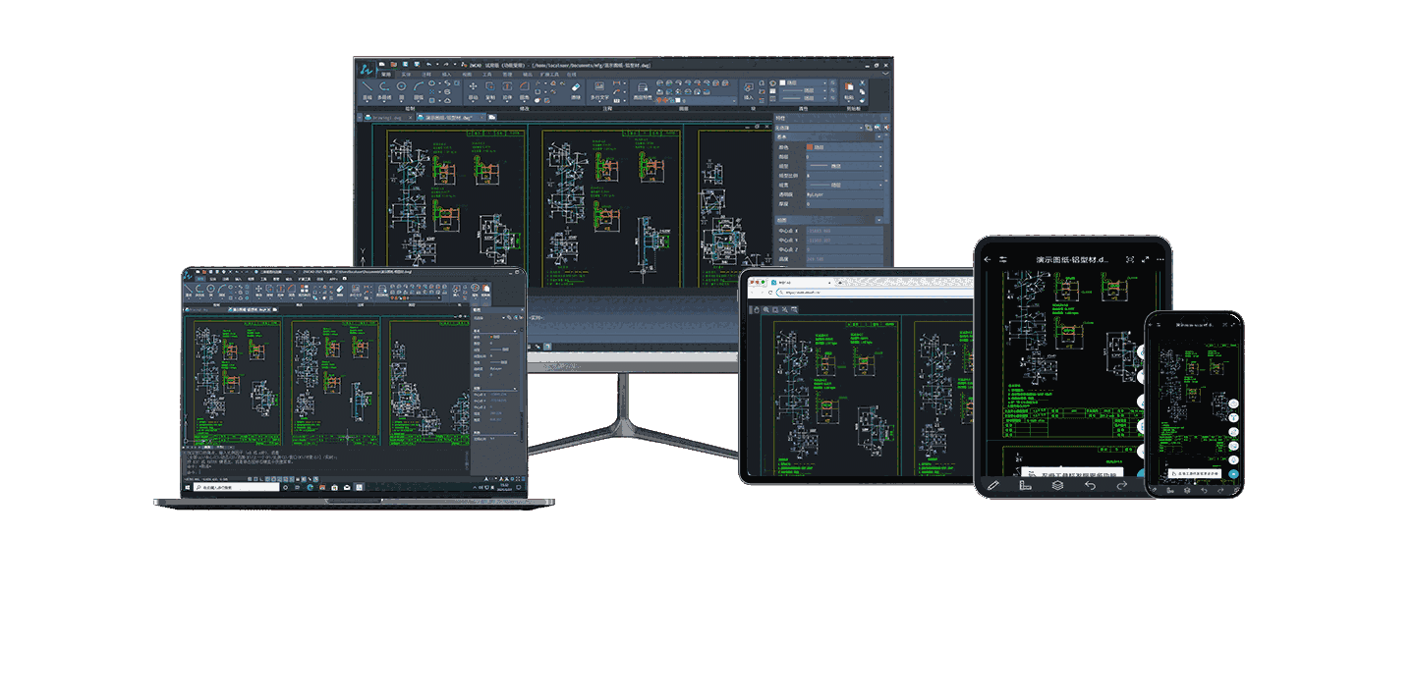
Task: Click white color swatch in monitor ribbon properties
Action: [x=781, y=82]
